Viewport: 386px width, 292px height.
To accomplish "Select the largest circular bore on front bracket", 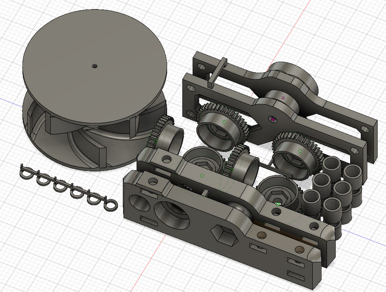I will [x=172, y=215].
